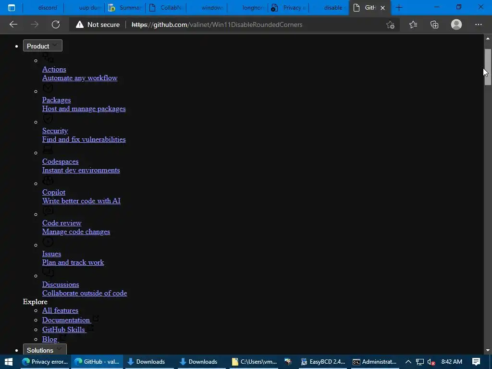Switch to the uup dump tab
The height and width of the screenshot is (369, 492).
click(84, 8)
